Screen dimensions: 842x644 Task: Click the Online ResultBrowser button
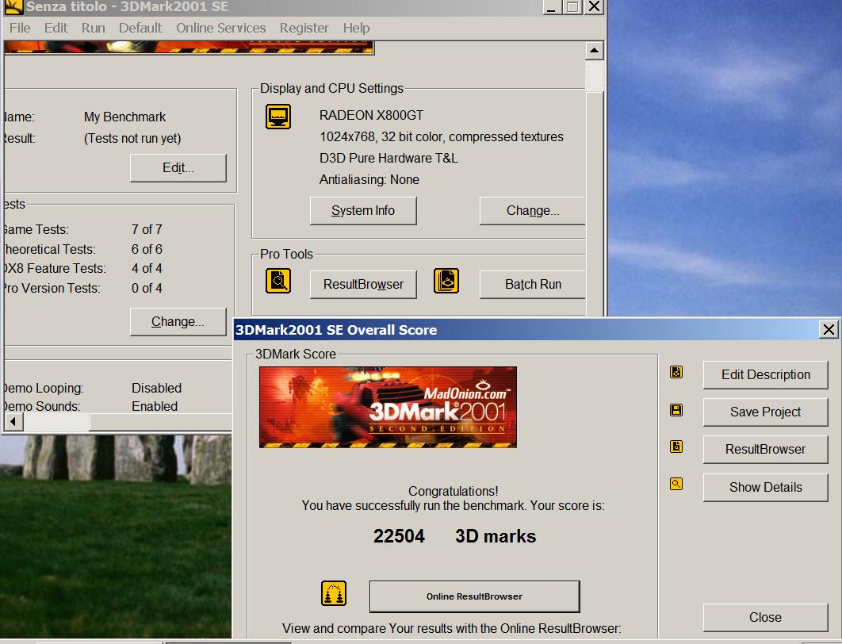(475, 596)
